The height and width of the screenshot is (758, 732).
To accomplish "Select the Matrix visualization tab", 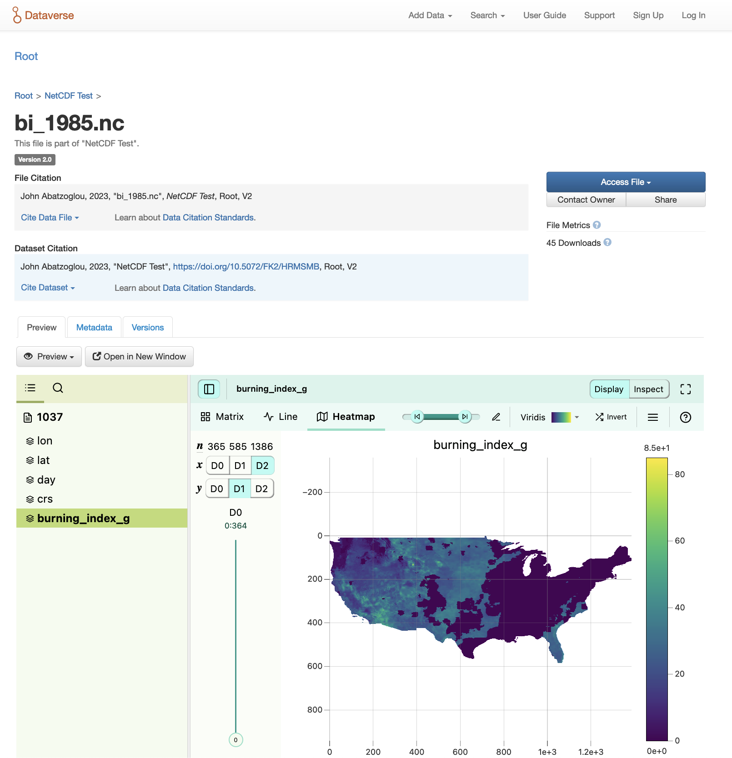I will click(x=222, y=417).
